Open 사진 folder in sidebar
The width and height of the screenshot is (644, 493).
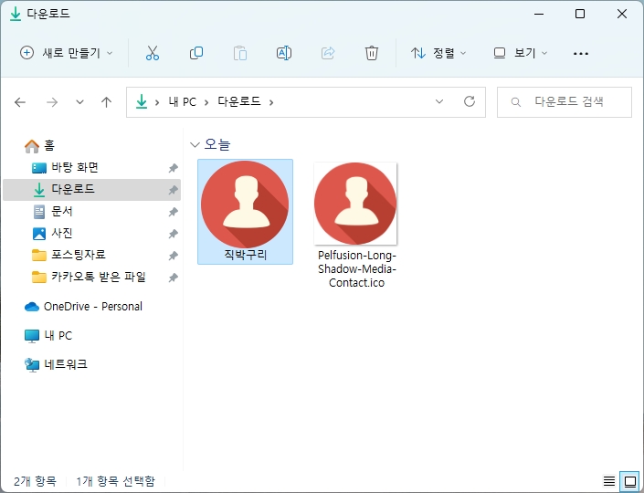click(53, 233)
